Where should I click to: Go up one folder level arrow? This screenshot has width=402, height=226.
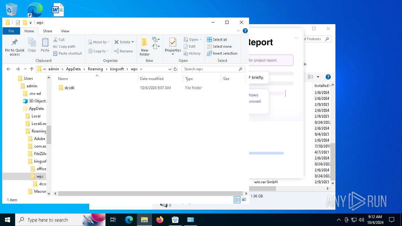pos(31,69)
